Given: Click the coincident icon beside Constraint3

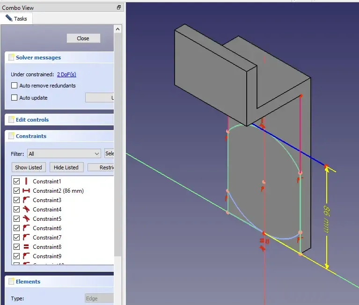Looking at the screenshot, I should (x=26, y=200).
